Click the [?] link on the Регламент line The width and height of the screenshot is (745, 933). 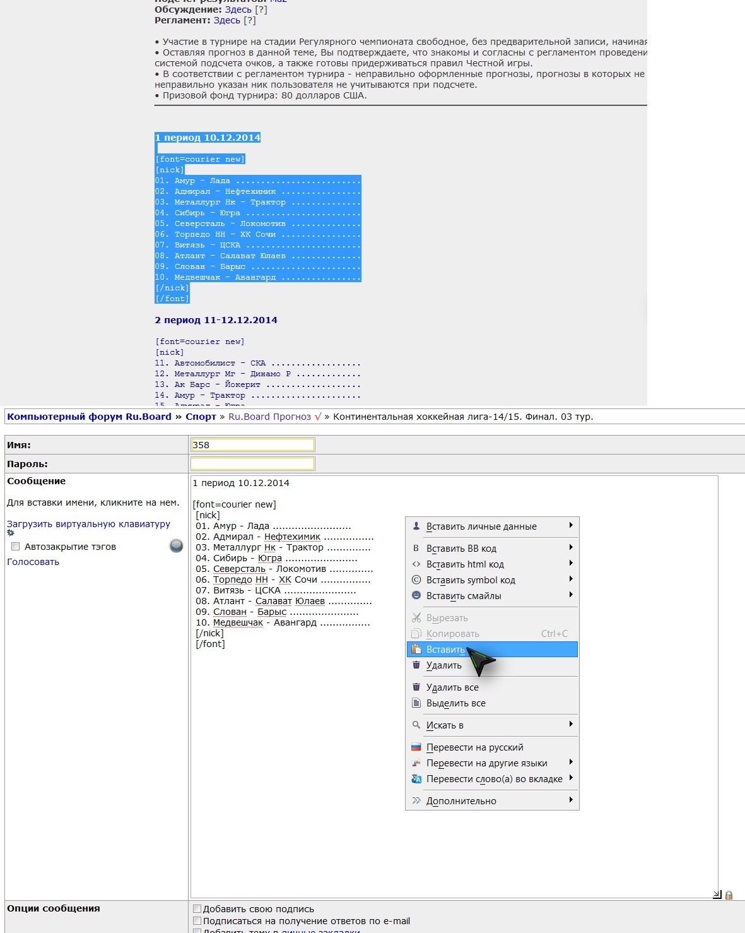[x=250, y=20]
